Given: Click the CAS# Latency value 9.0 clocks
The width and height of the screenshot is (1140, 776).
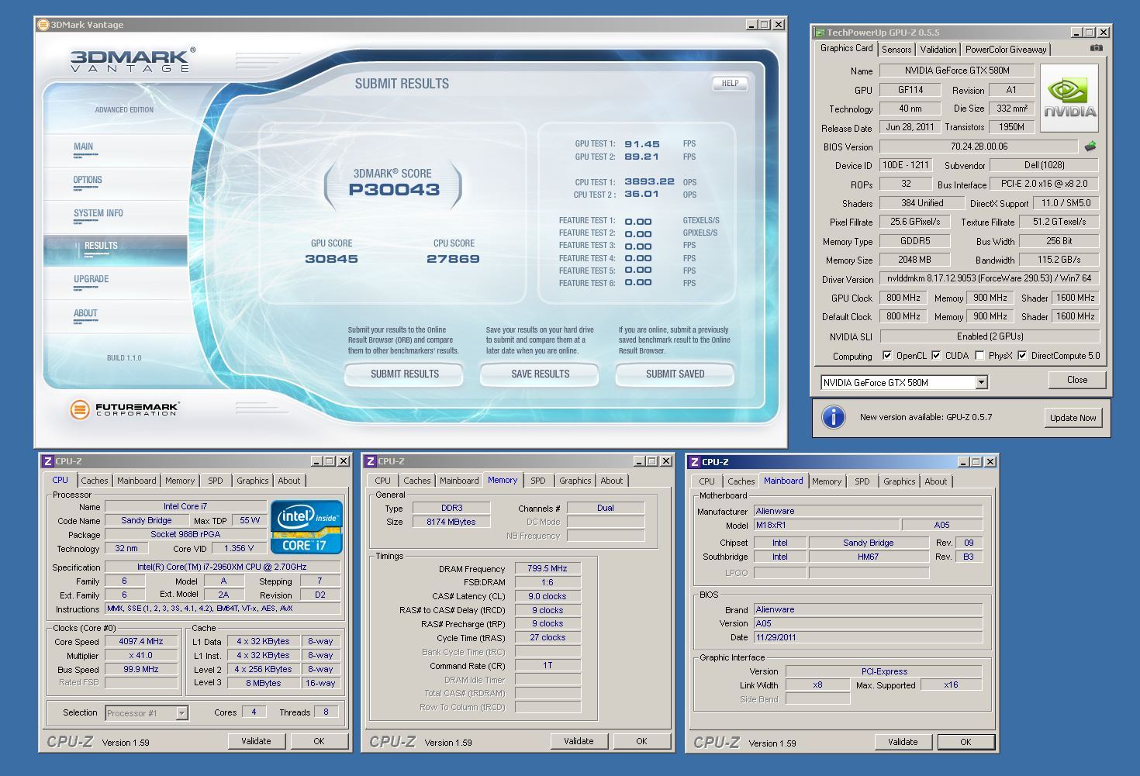Looking at the screenshot, I should (548, 596).
